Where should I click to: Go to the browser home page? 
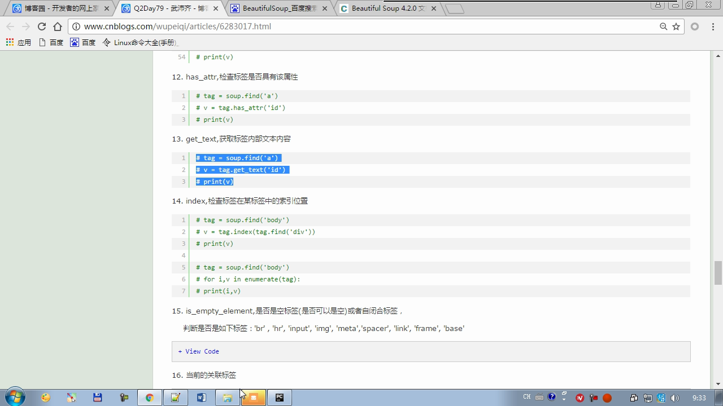(x=58, y=27)
